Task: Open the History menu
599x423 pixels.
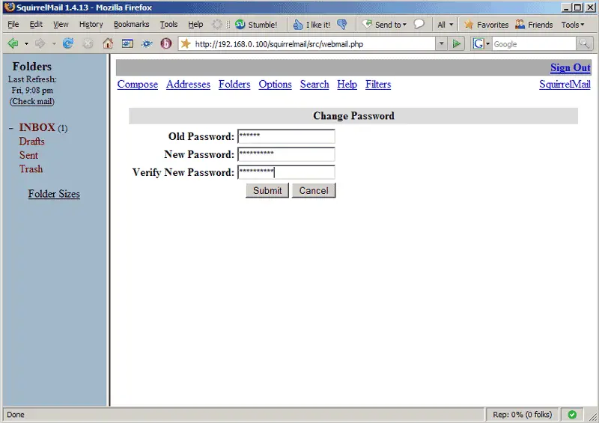Action: click(x=91, y=25)
